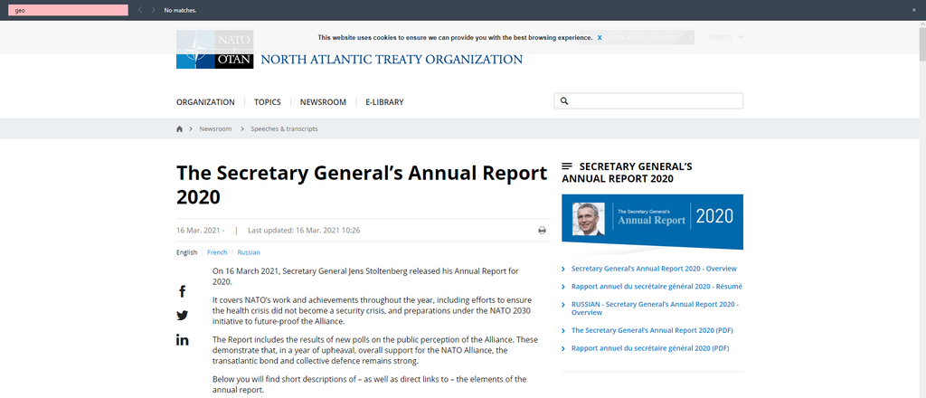
Task: Open The Secretary General's Annual Report 2020 (PDF)
Action: (652, 331)
